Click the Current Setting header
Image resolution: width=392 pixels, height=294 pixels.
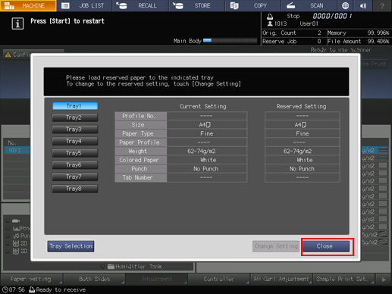[203, 106]
